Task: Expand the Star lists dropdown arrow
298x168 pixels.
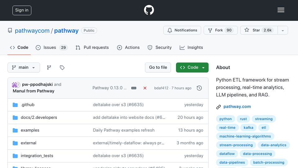Action: [x=283, y=30]
